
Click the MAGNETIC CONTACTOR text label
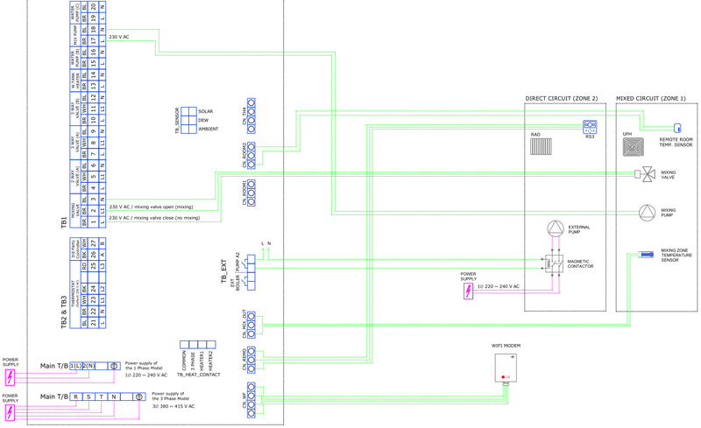pos(580,263)
